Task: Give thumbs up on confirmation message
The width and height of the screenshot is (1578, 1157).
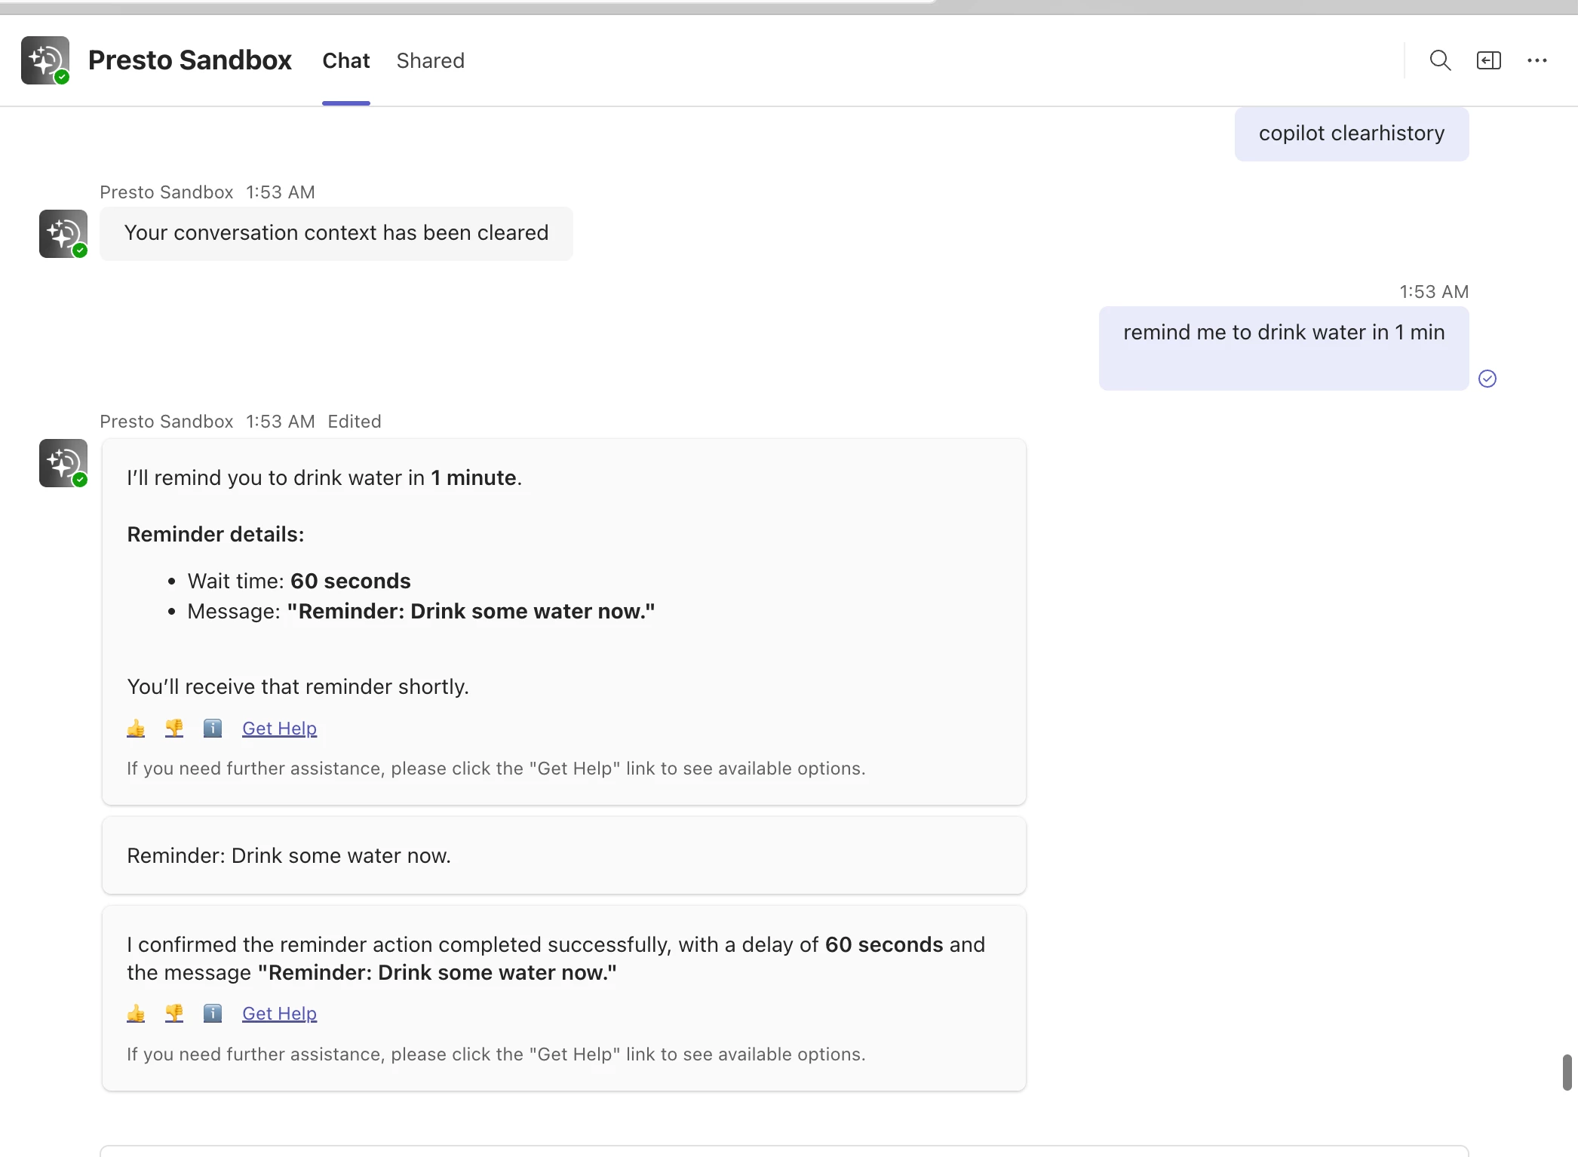Action: tap(136, 1013)
